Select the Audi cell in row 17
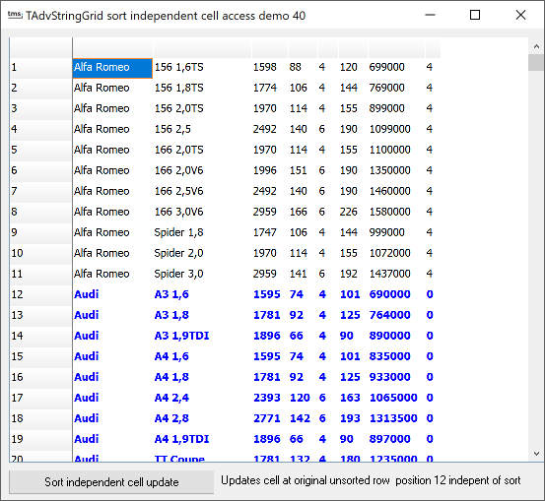 pyautogui.click(x=112, y=399)
